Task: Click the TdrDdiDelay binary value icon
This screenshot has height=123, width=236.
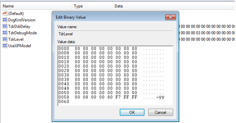Action: [x=5, y=26]
